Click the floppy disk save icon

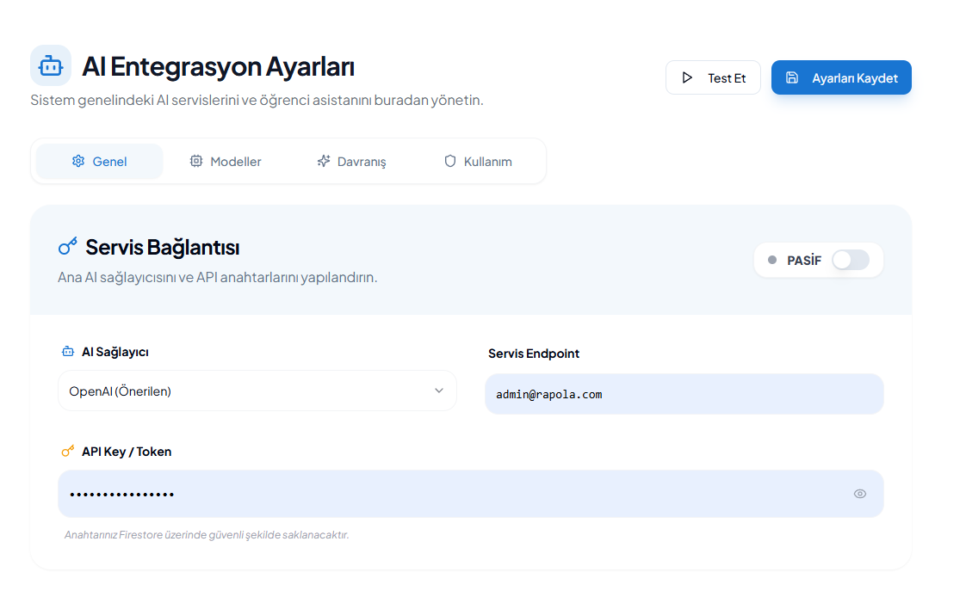pos(791,77)
